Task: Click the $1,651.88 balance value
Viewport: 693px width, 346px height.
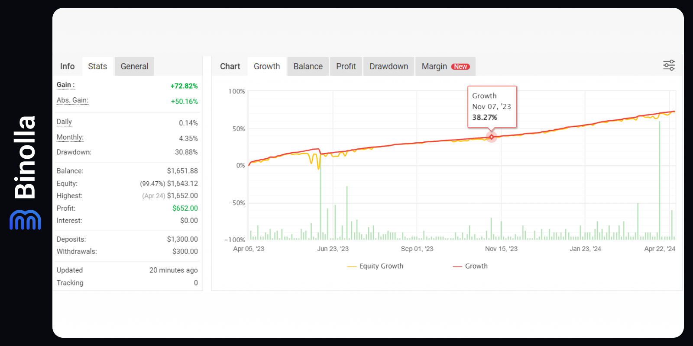Action: coord(182,171)
